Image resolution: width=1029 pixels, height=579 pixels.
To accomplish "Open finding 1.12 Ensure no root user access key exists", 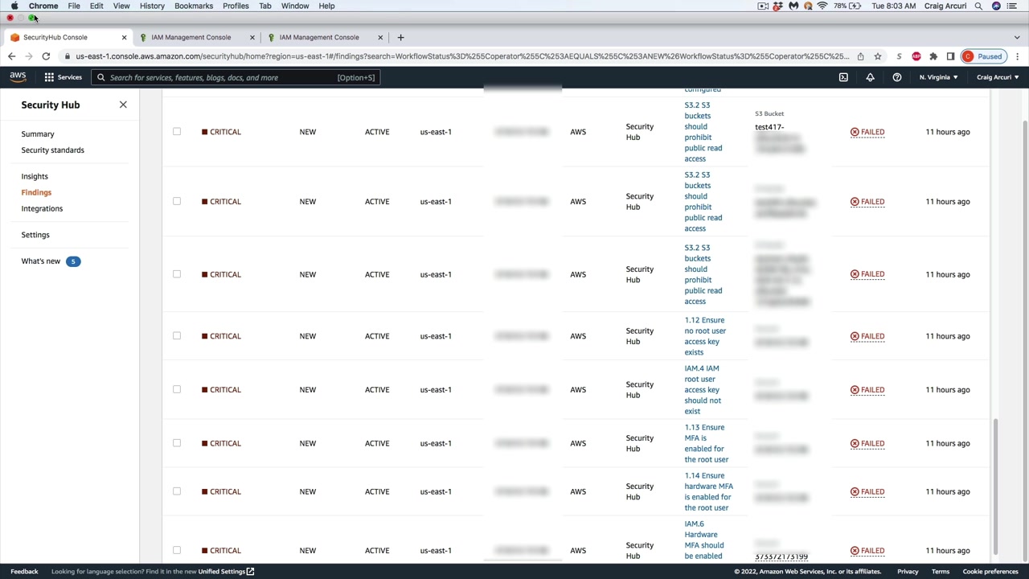I will (705, 336).
